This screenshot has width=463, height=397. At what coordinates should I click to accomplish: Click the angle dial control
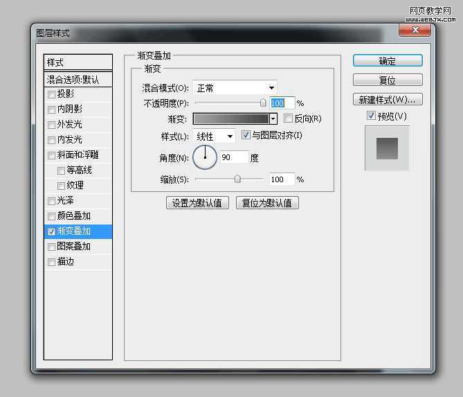[205, 157]
